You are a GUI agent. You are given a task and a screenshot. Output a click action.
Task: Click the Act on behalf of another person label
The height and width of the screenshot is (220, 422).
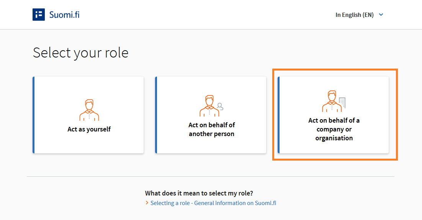pos(211,129)
